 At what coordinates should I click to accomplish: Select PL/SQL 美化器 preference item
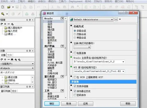[x=55, y=63]
